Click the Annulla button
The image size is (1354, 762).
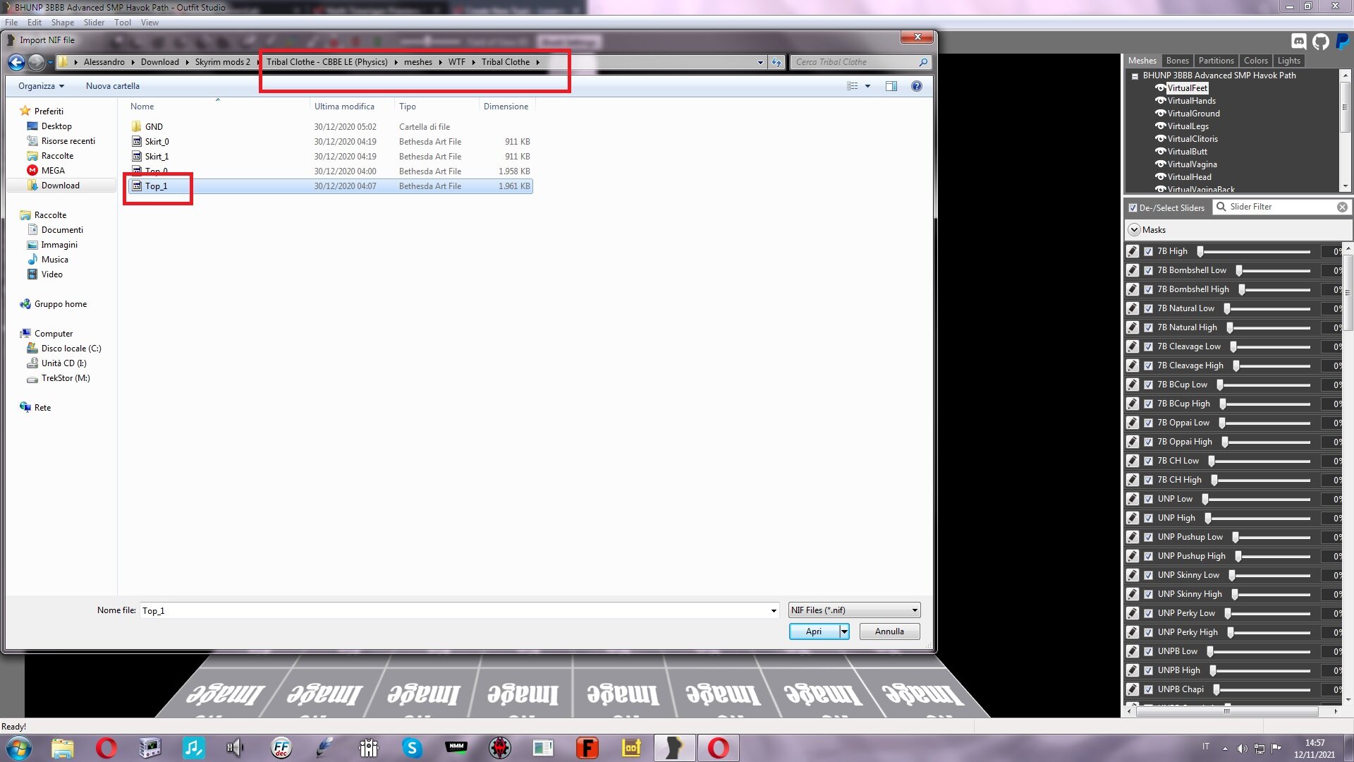pyautogui.click(x=889, y=631)
